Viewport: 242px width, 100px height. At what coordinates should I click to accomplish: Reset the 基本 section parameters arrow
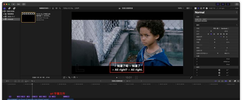click(237, 25)
